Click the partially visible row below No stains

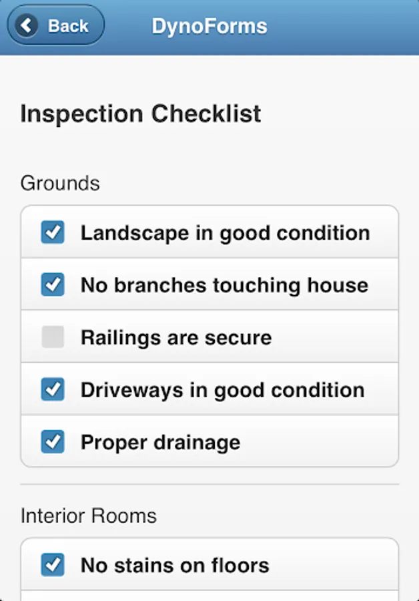coord(209,596)
